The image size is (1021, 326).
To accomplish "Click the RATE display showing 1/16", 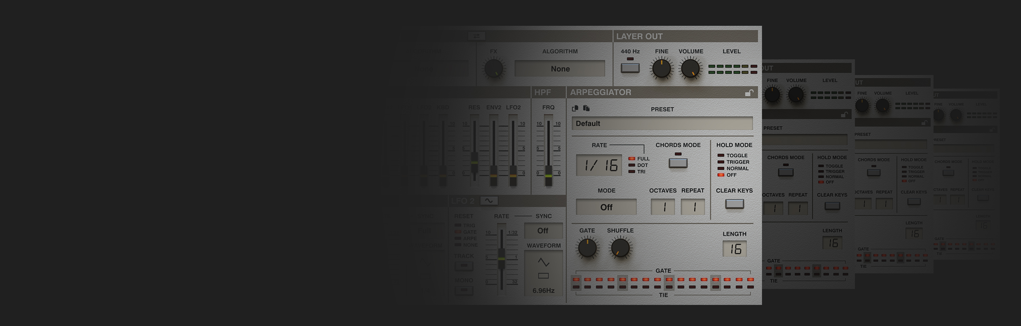I will pos(599,165).
